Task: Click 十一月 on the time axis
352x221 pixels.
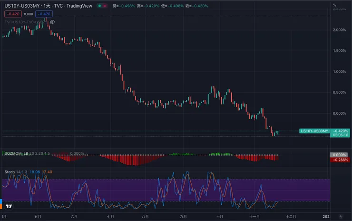Action: click(x=254, y=217)
